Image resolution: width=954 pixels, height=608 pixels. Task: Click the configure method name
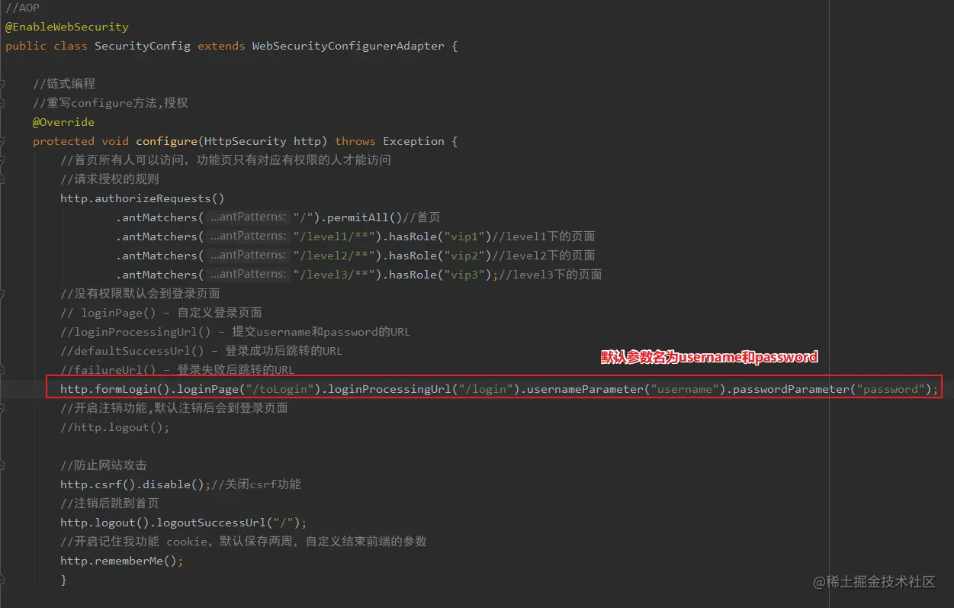166,141
